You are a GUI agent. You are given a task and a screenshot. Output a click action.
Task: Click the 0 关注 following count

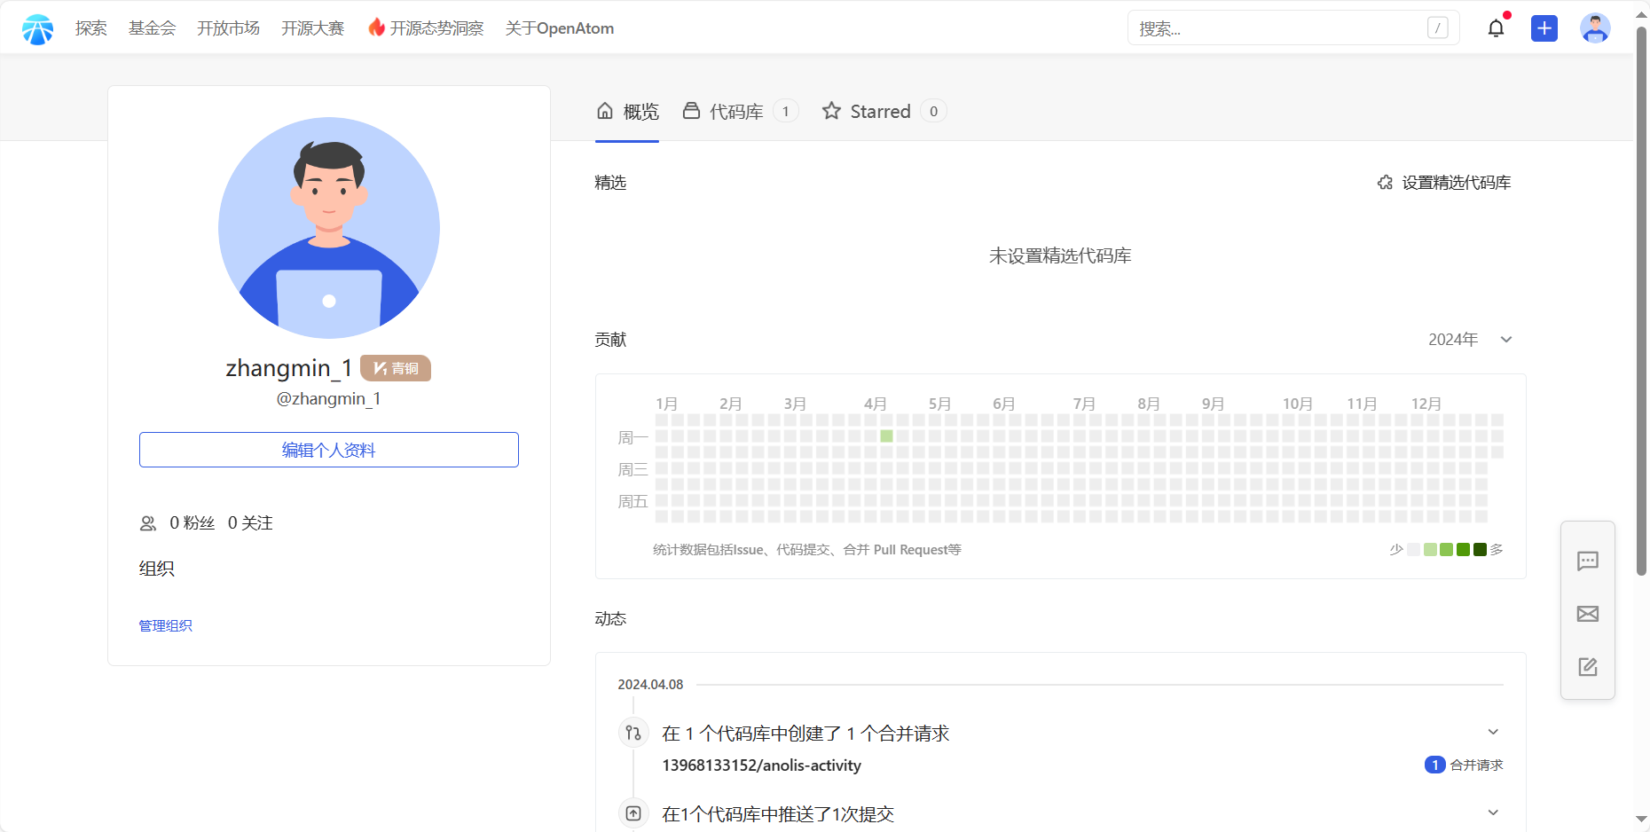[250, 523]
